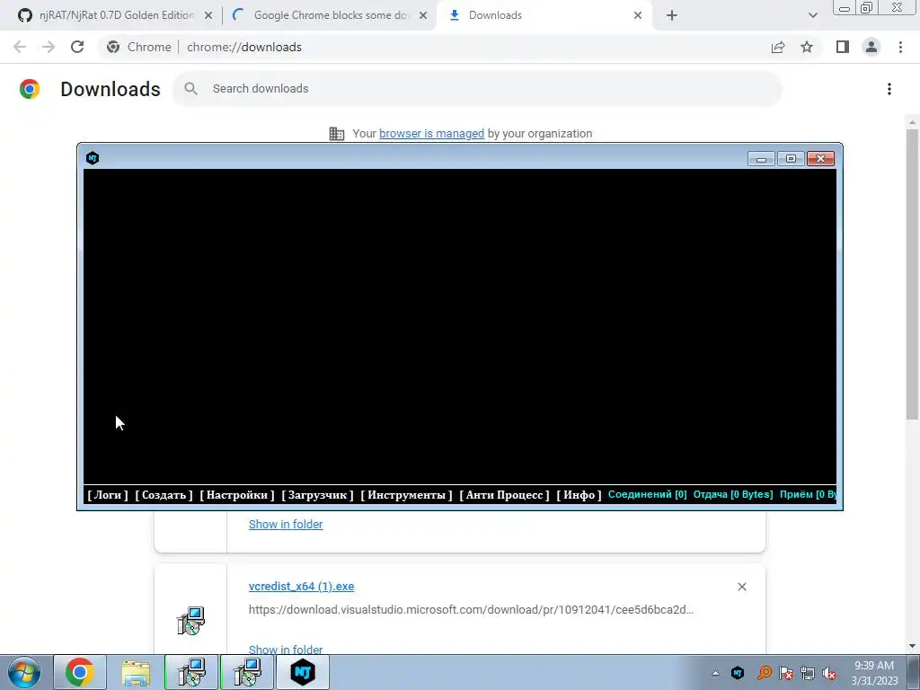Open the Инструменты menu item
Screen dimensions: 920x690
click(x=406, y=495)
